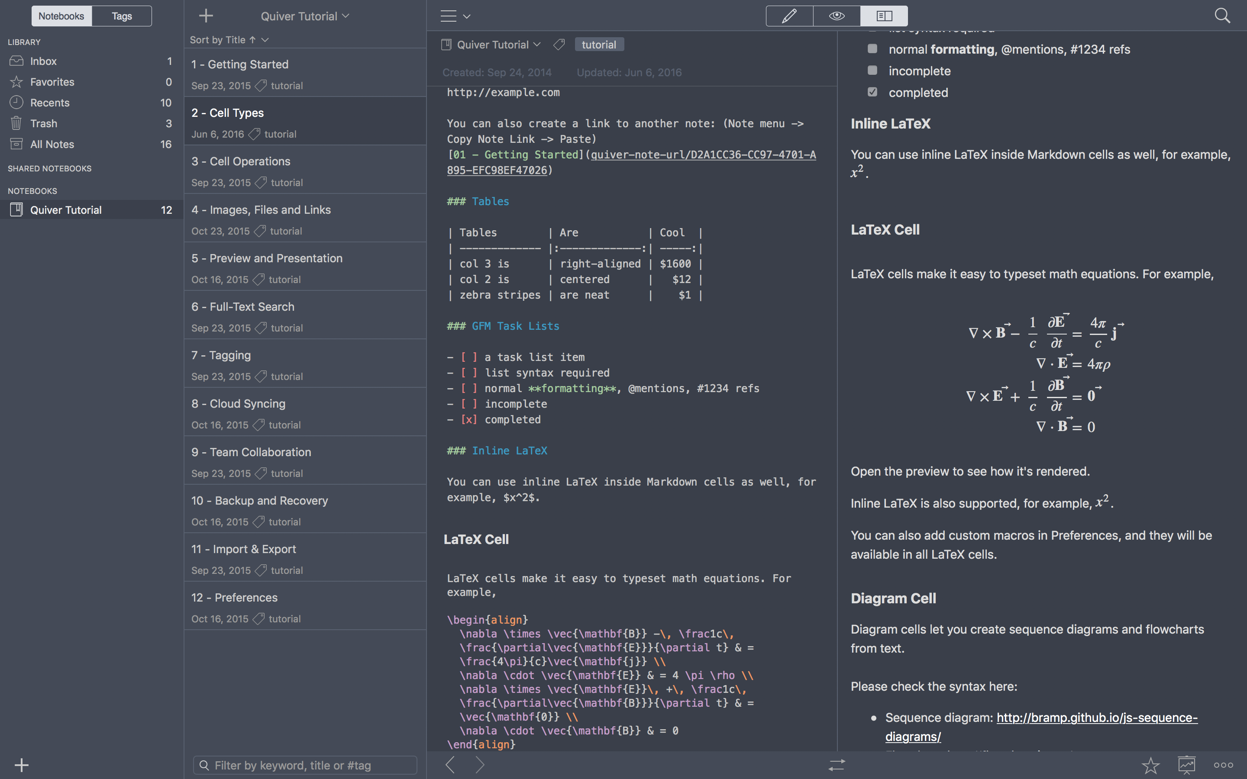Click the swap arrows icon in bottom bar

point(837,765)
